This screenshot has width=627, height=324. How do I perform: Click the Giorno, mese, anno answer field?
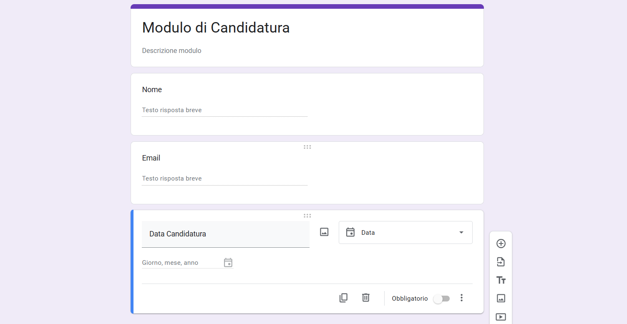point(175,262)
